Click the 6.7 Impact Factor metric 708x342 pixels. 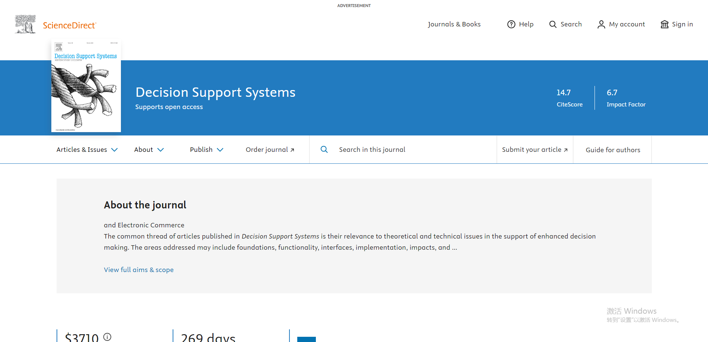click(626, 98)
